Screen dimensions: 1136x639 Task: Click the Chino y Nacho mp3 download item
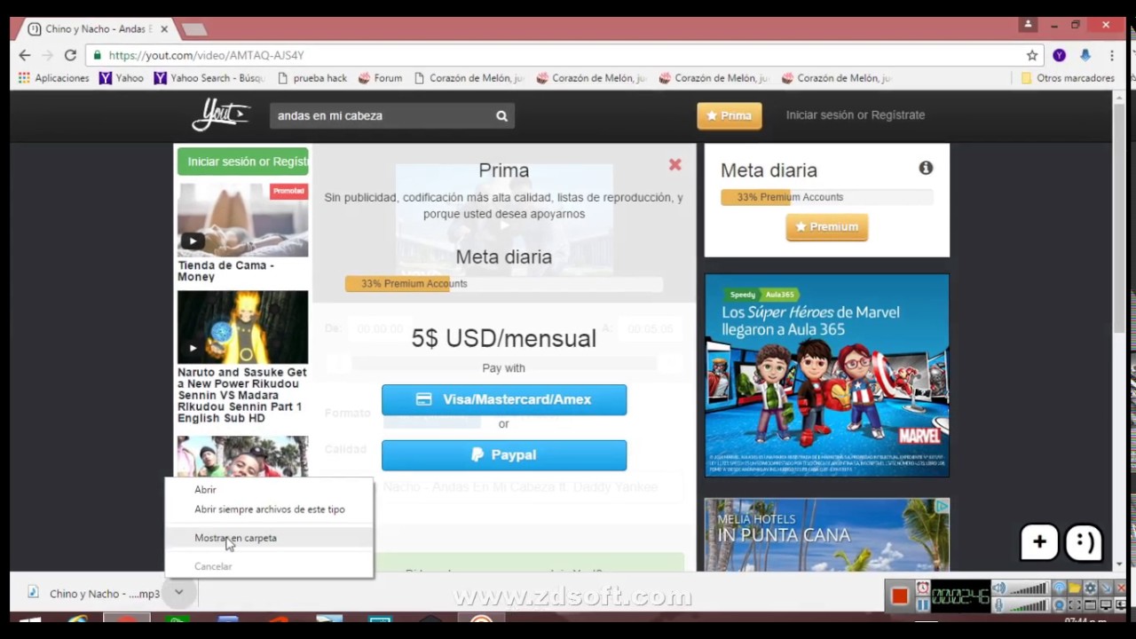(94, 593)
